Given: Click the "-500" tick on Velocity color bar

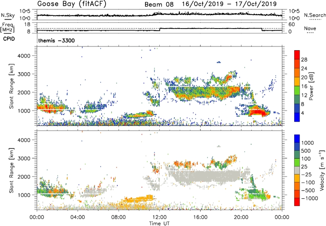Looking at the screenshot, I should [308, 190].
